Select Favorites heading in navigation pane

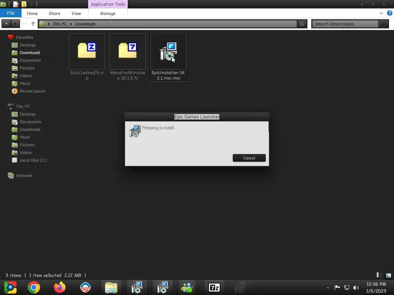[x=24, y=37]
